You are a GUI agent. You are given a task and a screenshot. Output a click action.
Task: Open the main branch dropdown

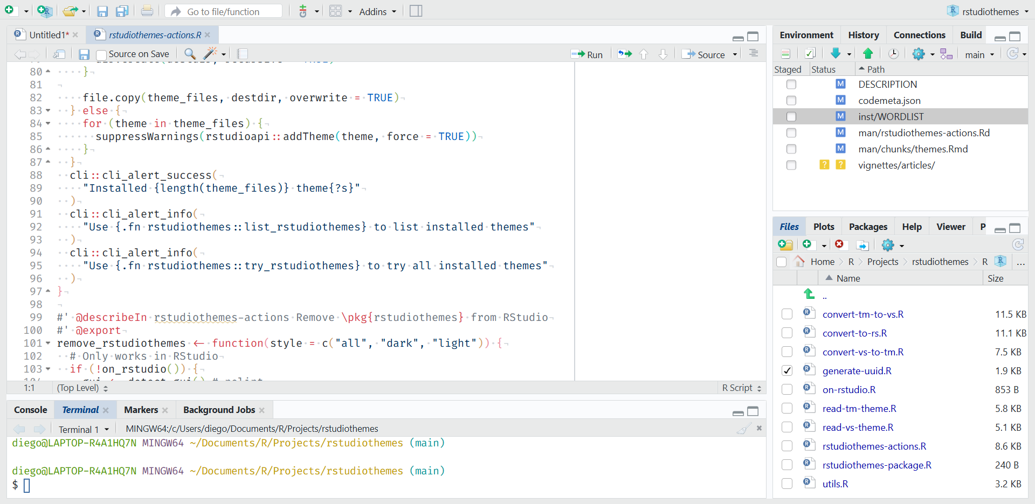coord(979,54)
